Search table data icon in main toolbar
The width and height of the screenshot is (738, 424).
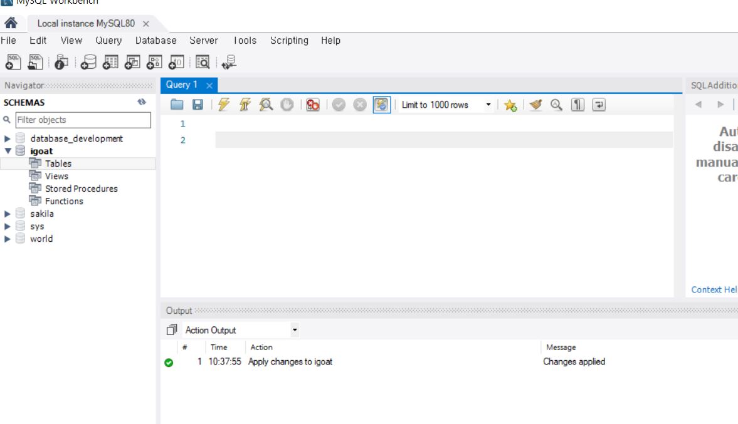pyautogui.click(x=203, y=62)
